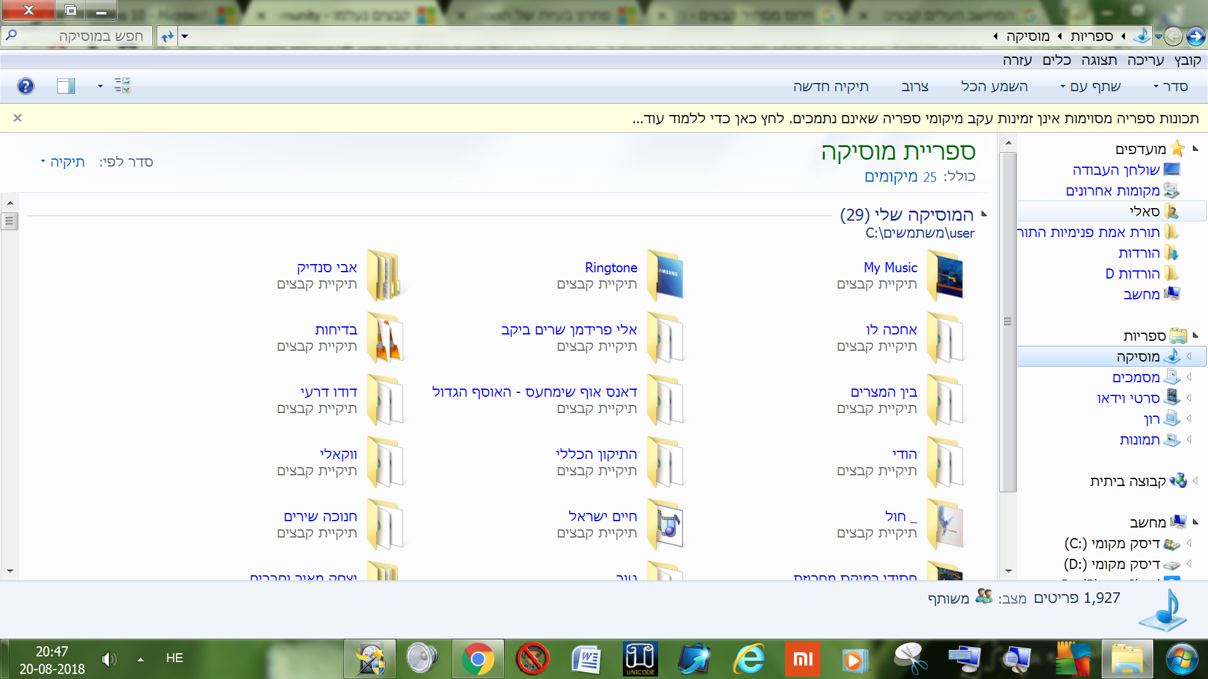Expand the מסמכים library tree node

(x=1189, y=377)
